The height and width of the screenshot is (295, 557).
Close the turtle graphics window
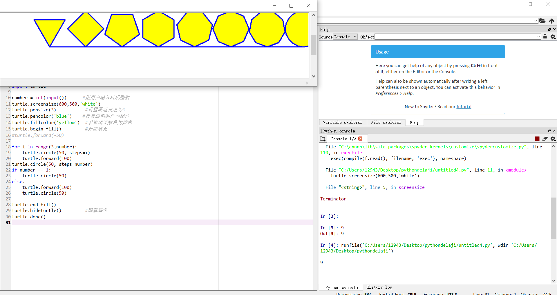(308, 6)
